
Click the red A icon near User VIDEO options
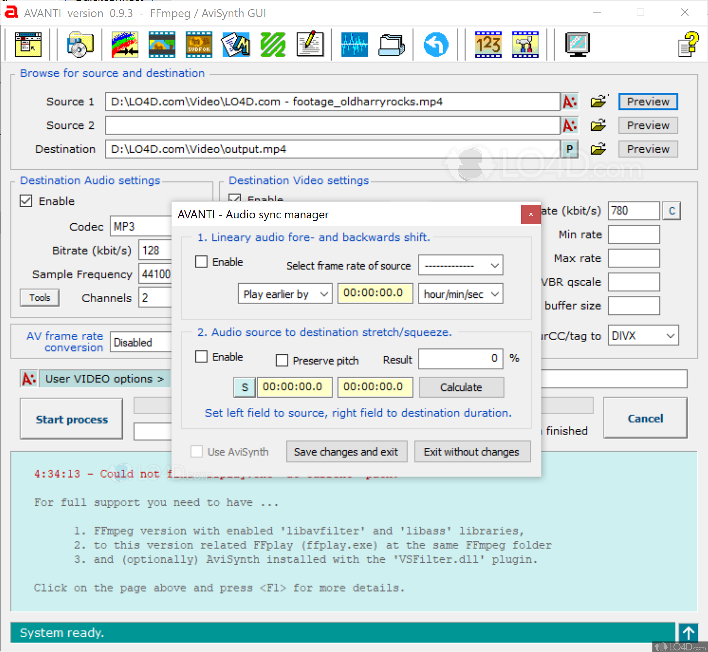(x=29, y=379)
